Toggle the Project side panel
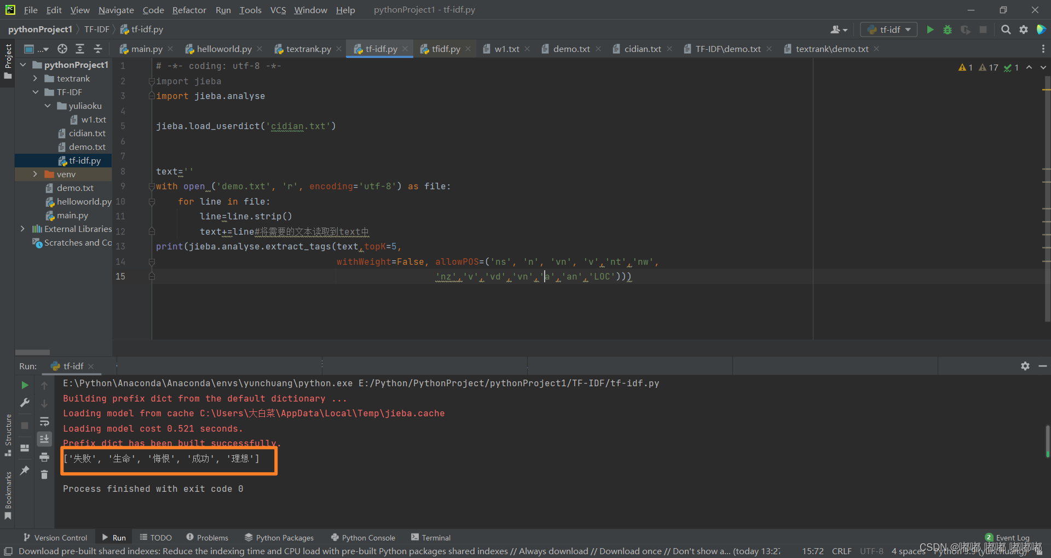This screenshot has width=1051, height=558. (x=8, y=61)
